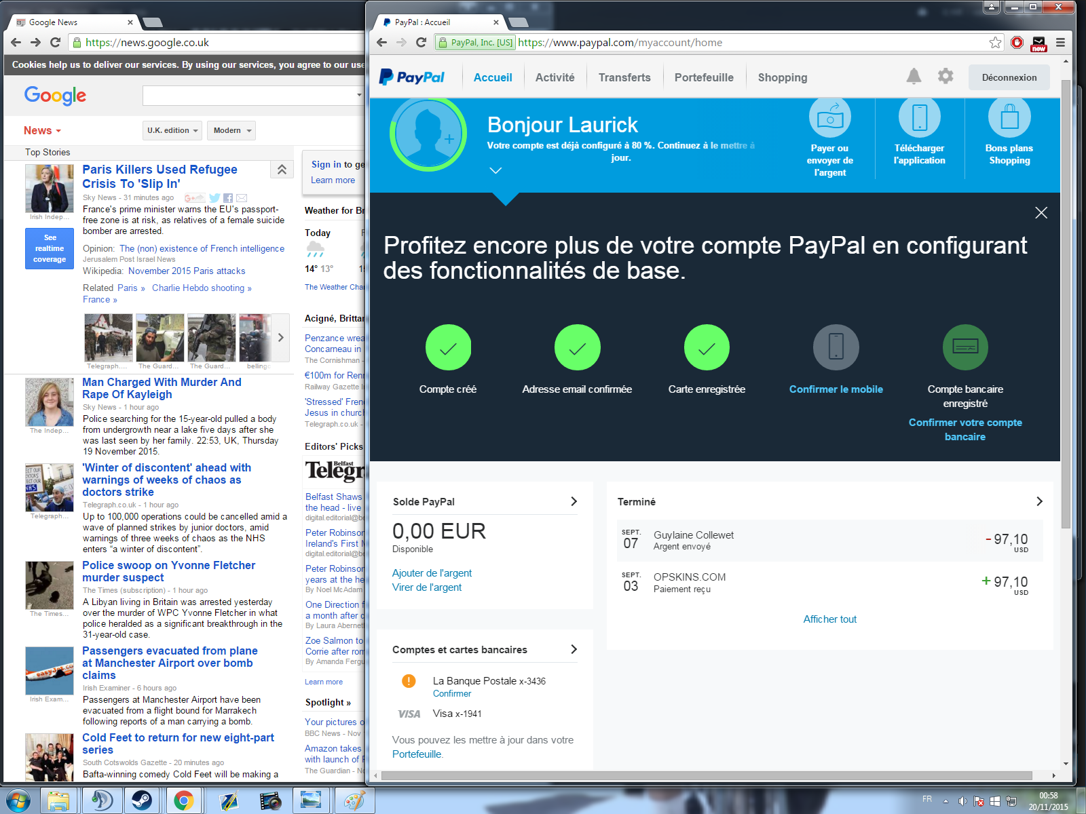Switch to the Activité tab
The image size is (1086, 814).
555,77
